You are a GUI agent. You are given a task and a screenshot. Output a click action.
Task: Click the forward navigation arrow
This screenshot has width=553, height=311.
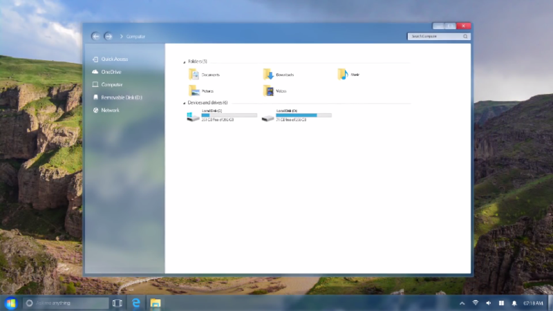[x=109, y=36]
